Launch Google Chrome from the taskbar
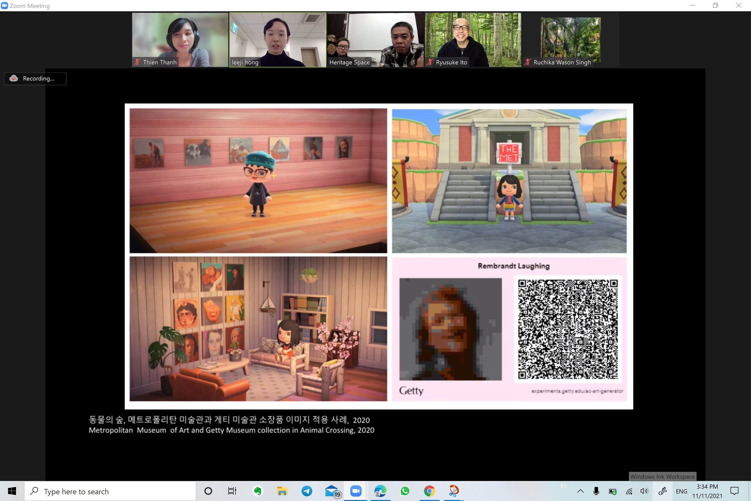The height and width of the screenshot is (501, 751). [430, 491]
